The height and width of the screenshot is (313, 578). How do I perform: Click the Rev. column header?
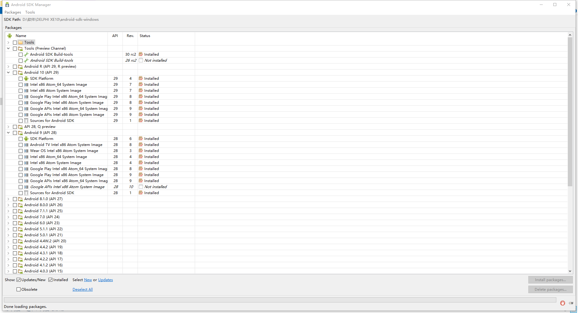point(130,36)
